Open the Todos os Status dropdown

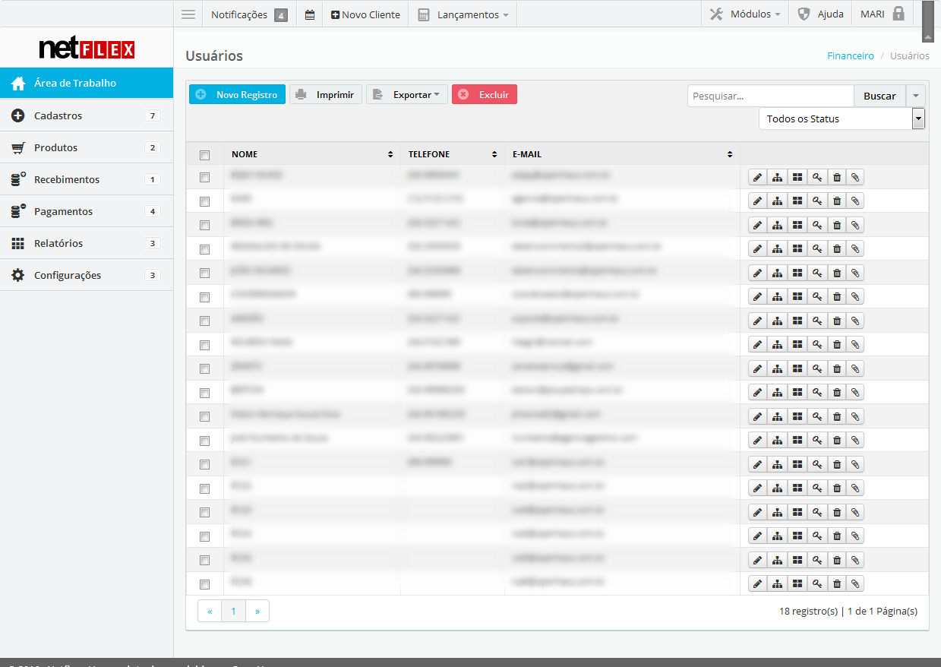[842, 119]
